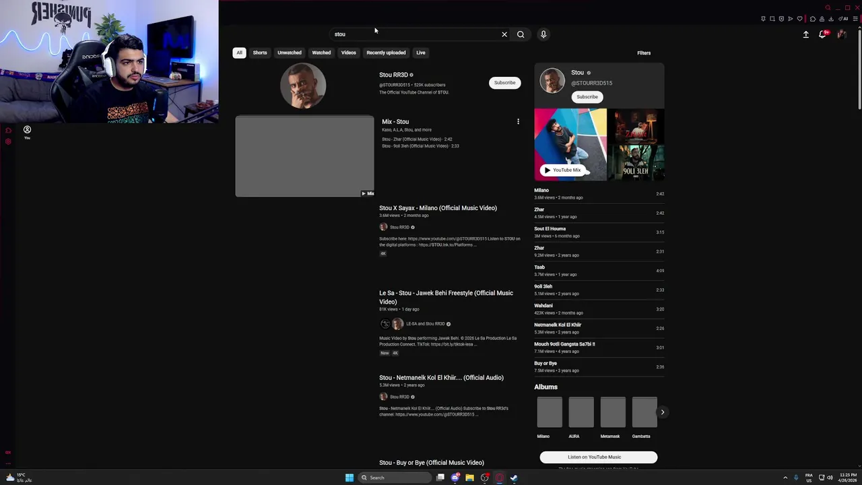Click the Windows taskbar Search box

(395, 478)
